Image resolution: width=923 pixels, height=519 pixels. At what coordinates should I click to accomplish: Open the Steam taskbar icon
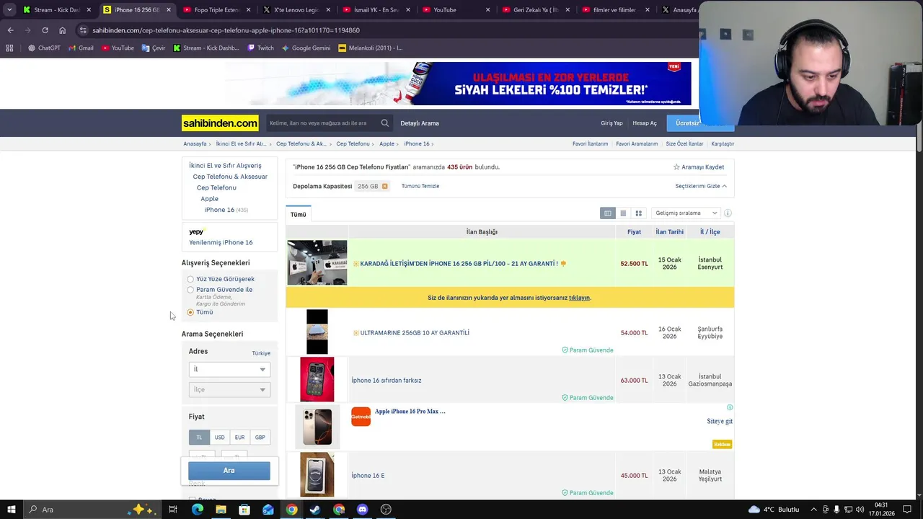[x=315, y=510]
